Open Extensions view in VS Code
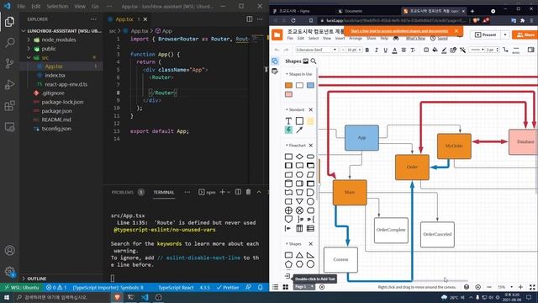 [9, 106]
